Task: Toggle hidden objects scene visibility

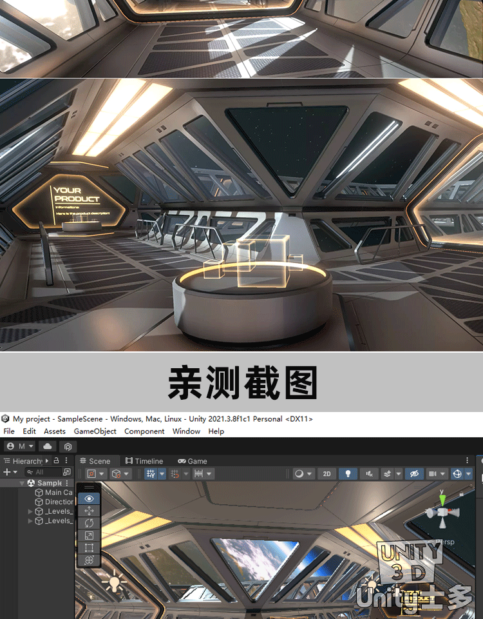Action: pyautogui.click(x=414, y=474)
